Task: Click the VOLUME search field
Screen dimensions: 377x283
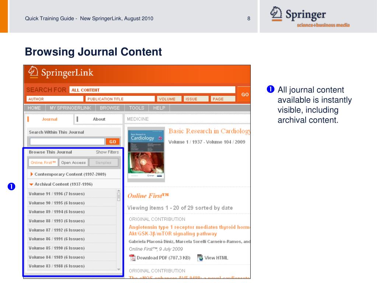Action: 169,99
